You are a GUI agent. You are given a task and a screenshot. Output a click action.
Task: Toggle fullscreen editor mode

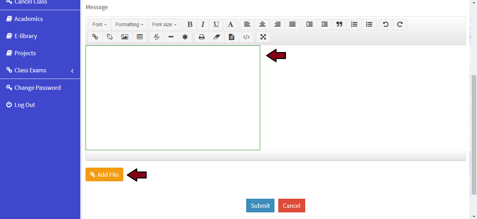click(x=263, y=37)
